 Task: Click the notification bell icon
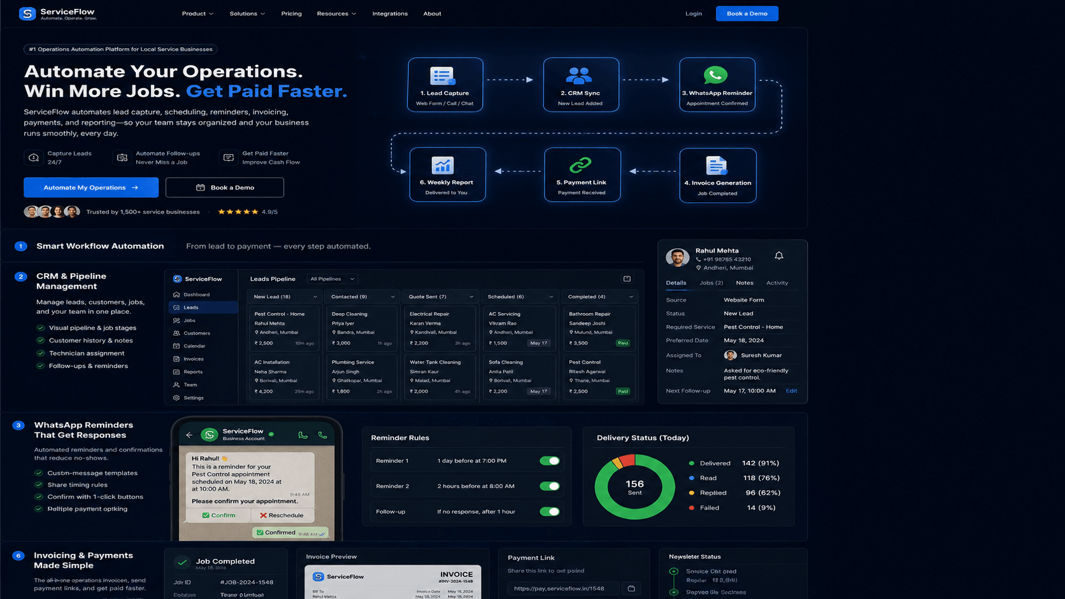(x=778, y=256)
